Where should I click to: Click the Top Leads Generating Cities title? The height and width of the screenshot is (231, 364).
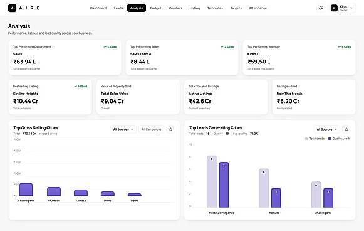[216, 127]
